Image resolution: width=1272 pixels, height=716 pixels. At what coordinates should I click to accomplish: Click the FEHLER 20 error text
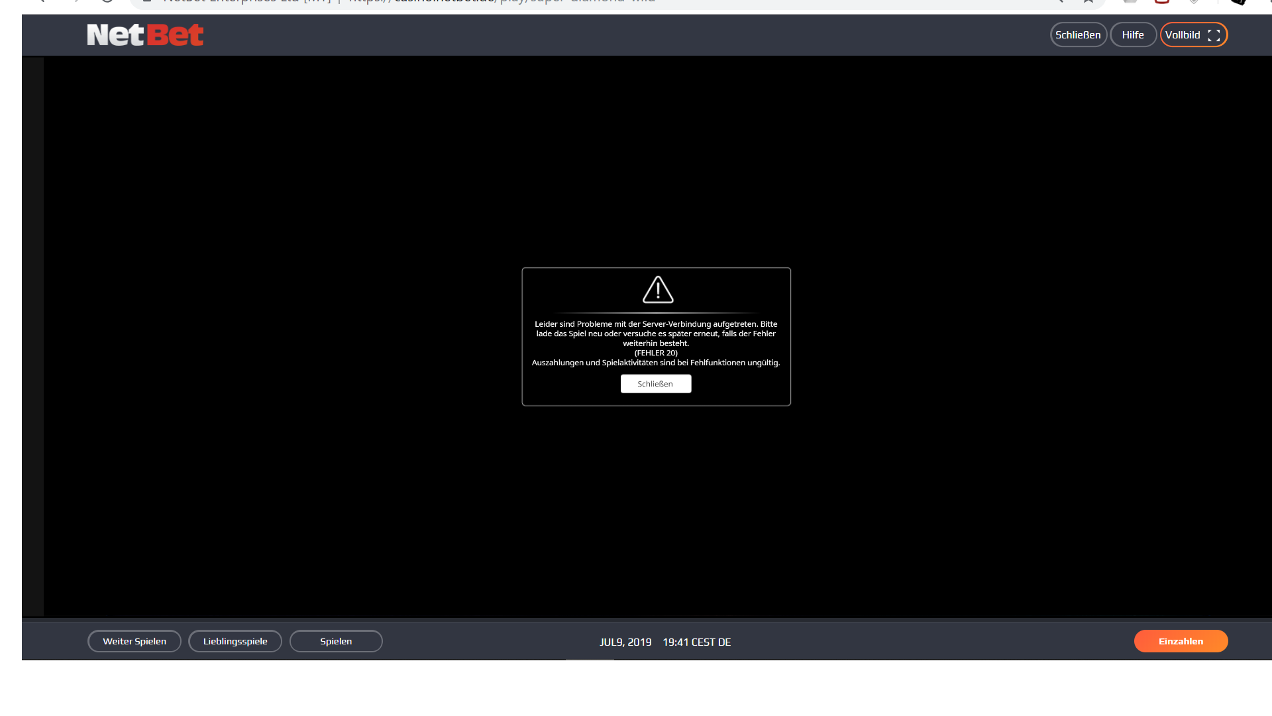pyautogui.click(x=656, y=353)
